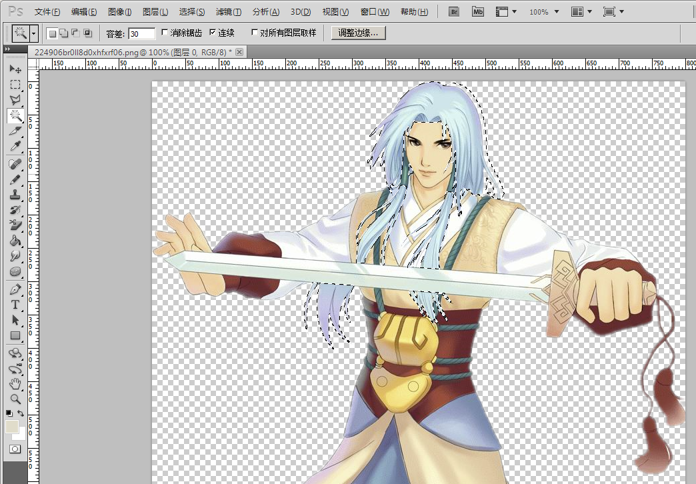Viewport: 696px width, 484px height.
Task: Enable 对所有图层取样 checkbox
Action: click(255, 33)
